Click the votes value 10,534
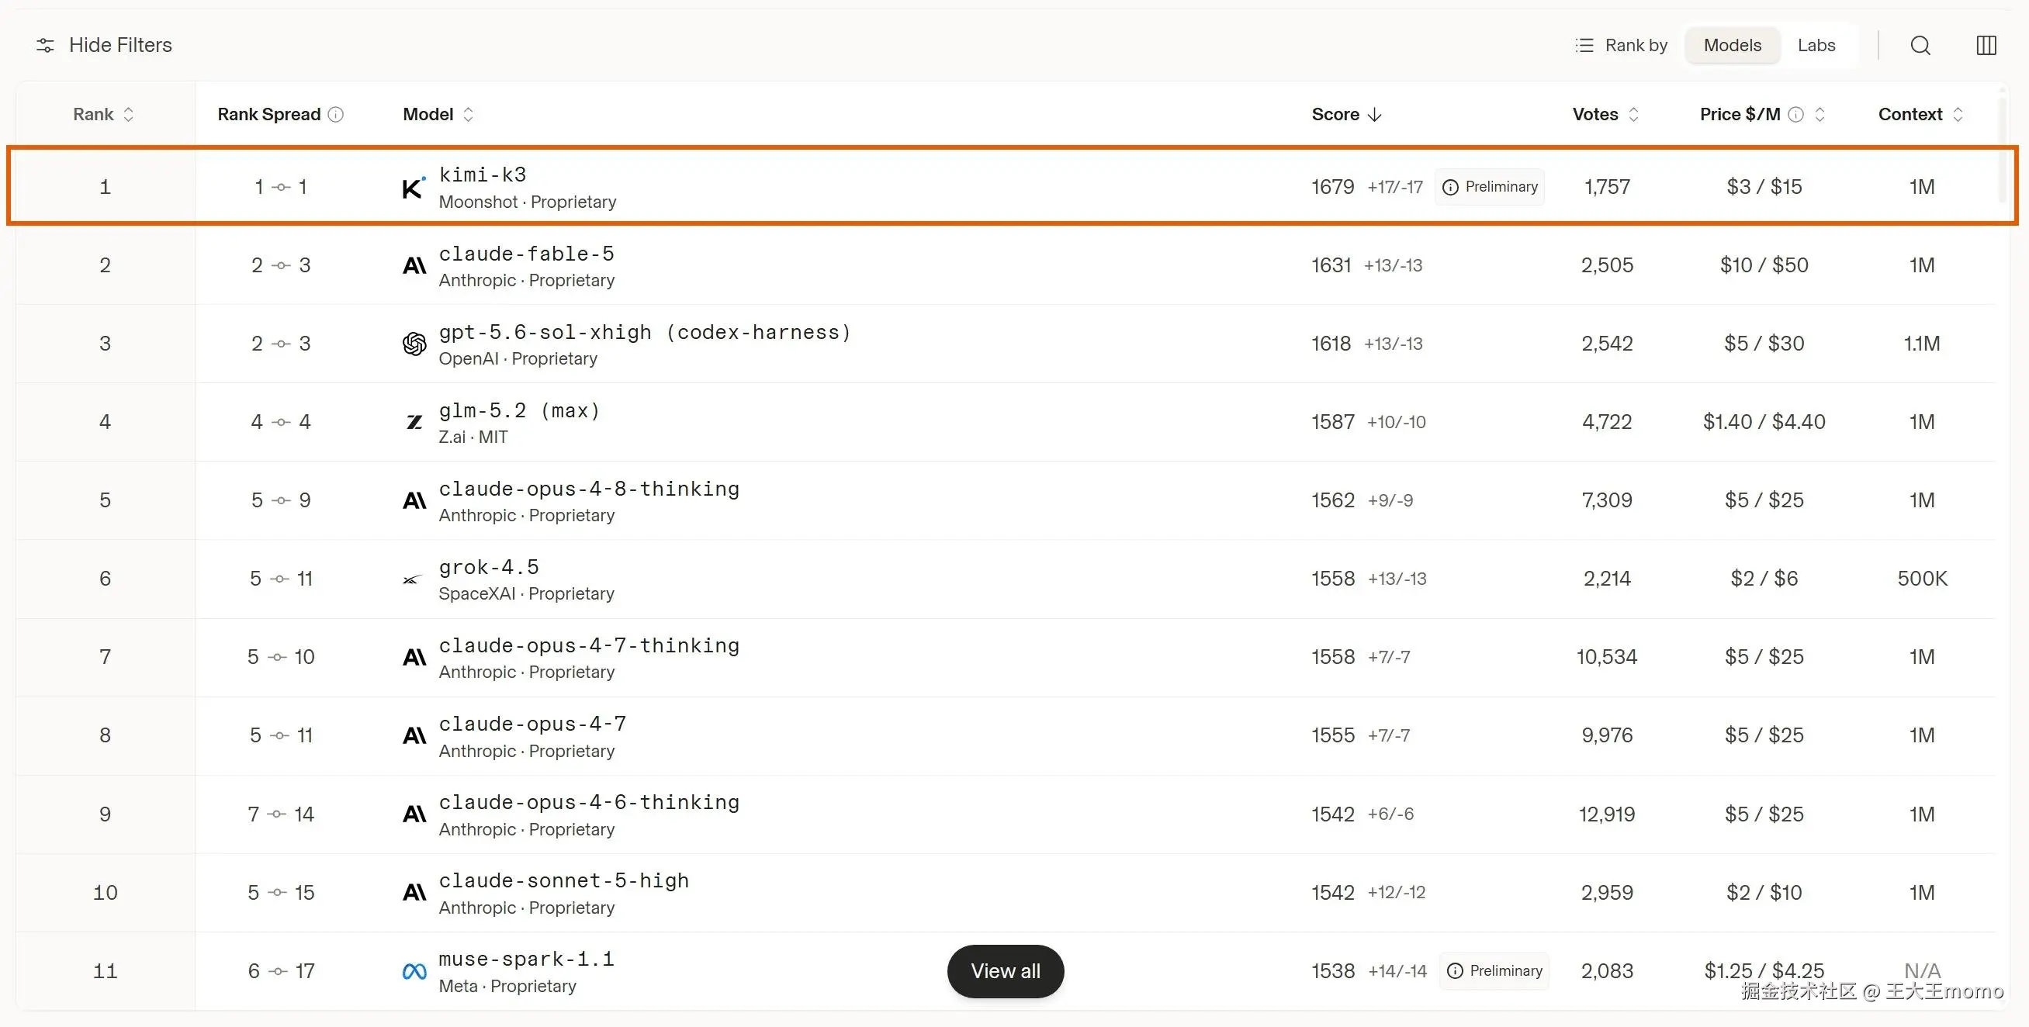The image size is (2029, 1027). click(x=1607, y=657)
